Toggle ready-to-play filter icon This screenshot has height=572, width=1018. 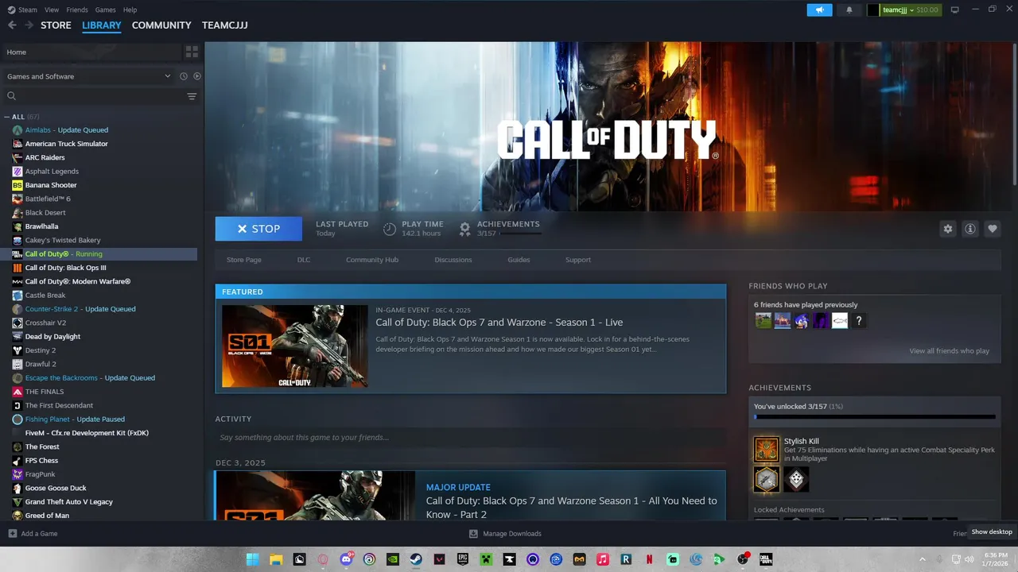tap(197, 76)
